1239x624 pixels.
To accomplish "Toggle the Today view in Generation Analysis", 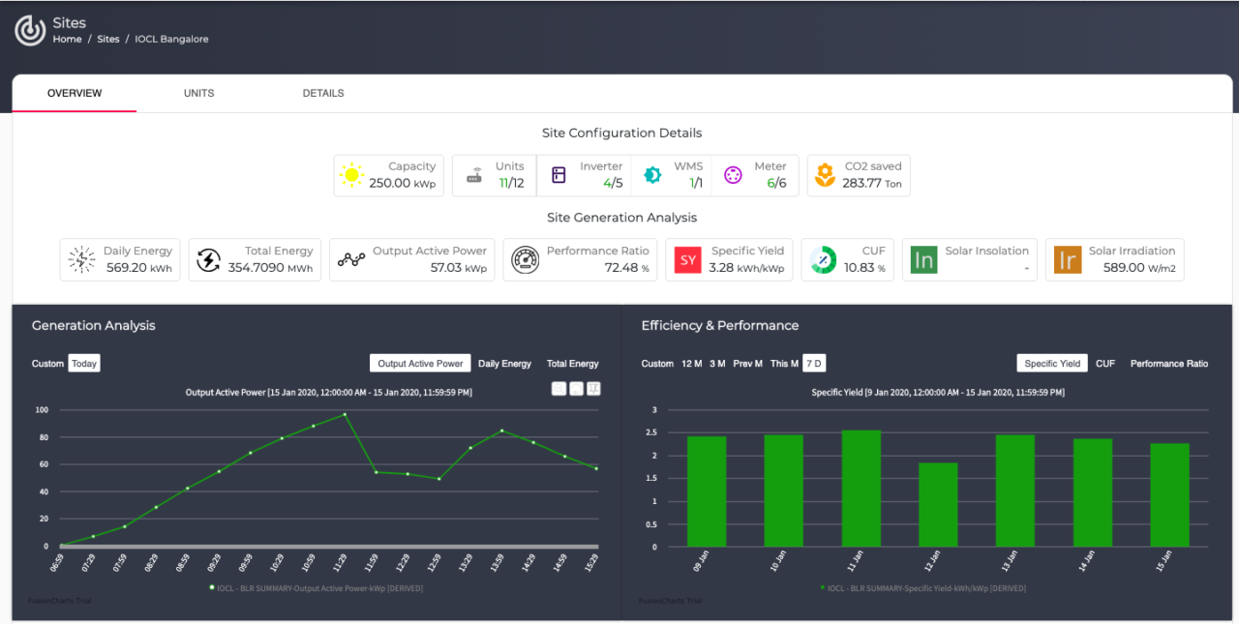I will 83,363.
